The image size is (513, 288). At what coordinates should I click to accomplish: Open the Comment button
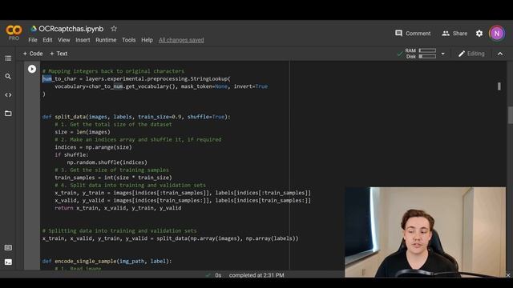click(x=413, y=34)
